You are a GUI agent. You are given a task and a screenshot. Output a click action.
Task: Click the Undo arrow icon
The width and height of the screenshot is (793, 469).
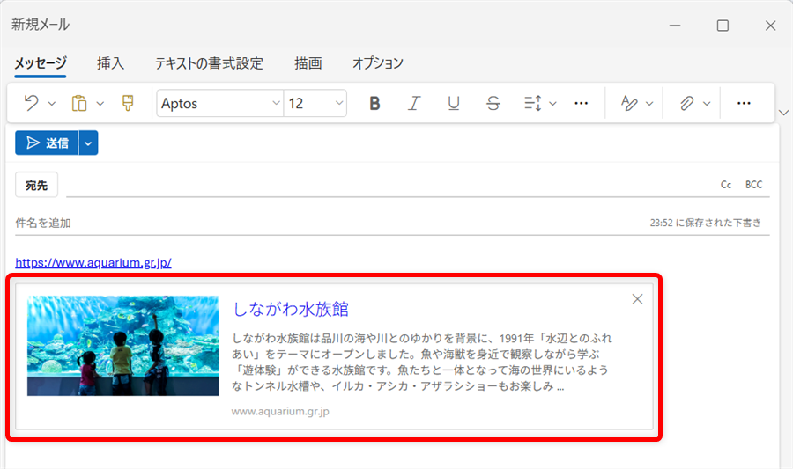31,104
